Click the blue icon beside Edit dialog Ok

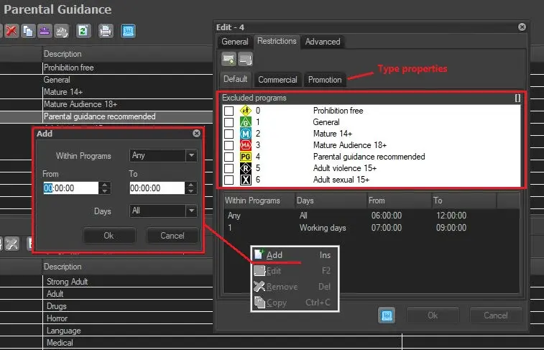pos(387,315)
